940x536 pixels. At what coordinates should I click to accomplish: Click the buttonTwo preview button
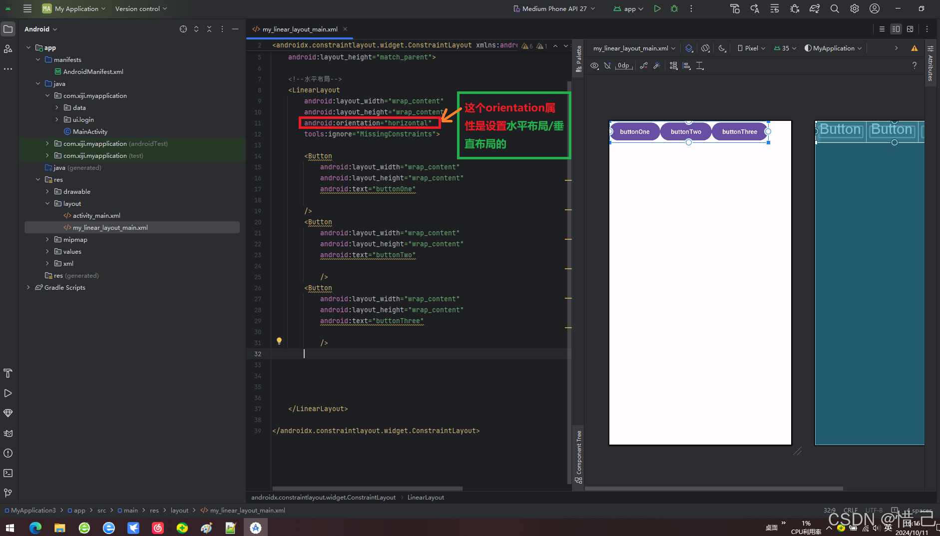[686, 131]
